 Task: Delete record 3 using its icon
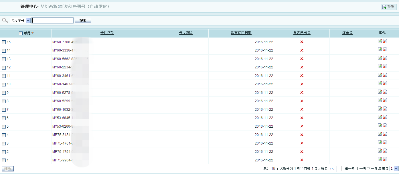(385, 143)
